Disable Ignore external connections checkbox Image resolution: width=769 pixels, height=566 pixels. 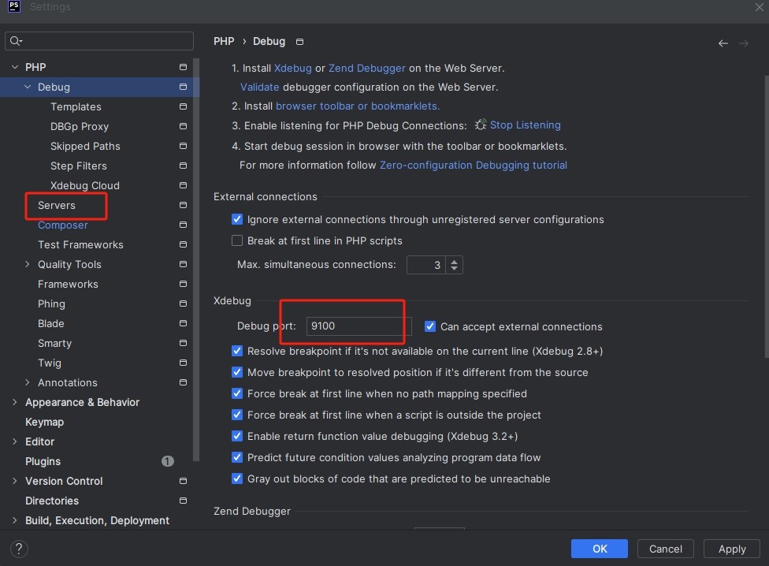click(x=237, y=220)
